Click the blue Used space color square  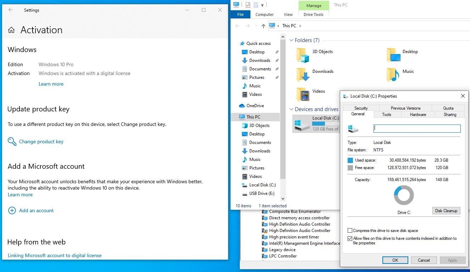coord(350,160)
